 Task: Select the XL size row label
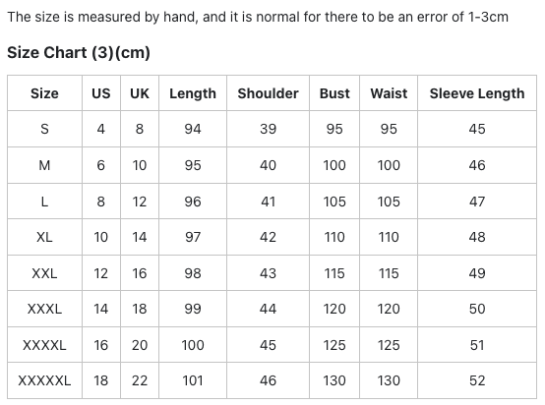[44, 237]
